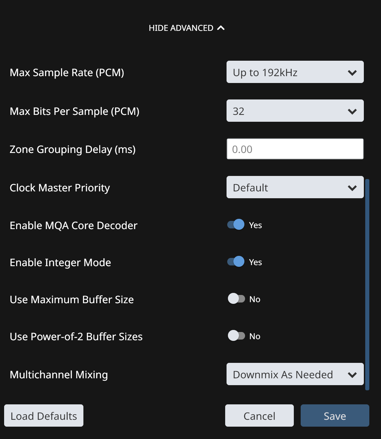Cancel the settings changes
Viewport: 381px width, 439px height.
click(x=259, y=416)
